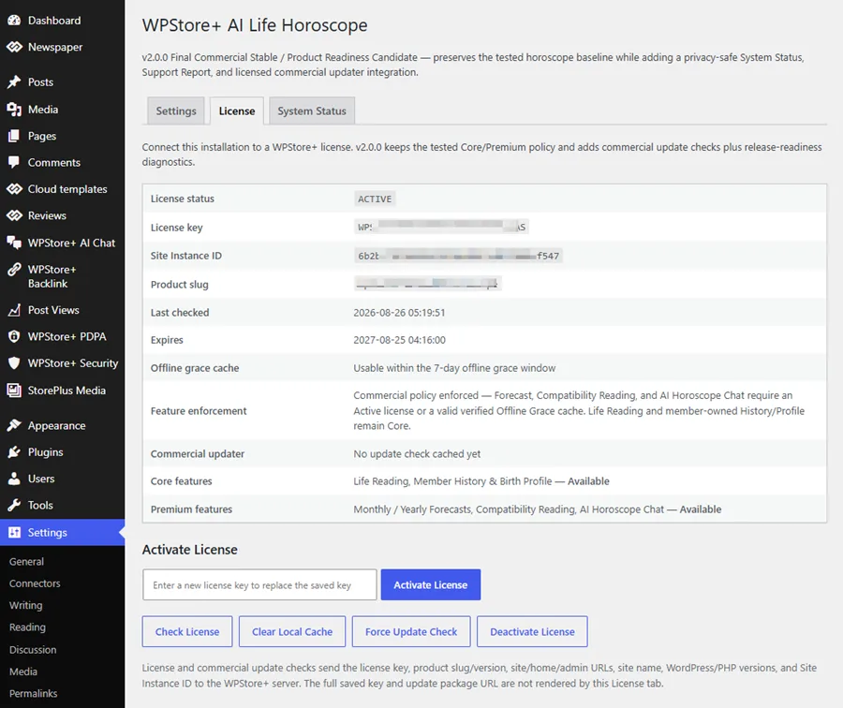Open the System Status tab
The width and height of the screenshot is (843, 708).
click(x=312, y=111)
